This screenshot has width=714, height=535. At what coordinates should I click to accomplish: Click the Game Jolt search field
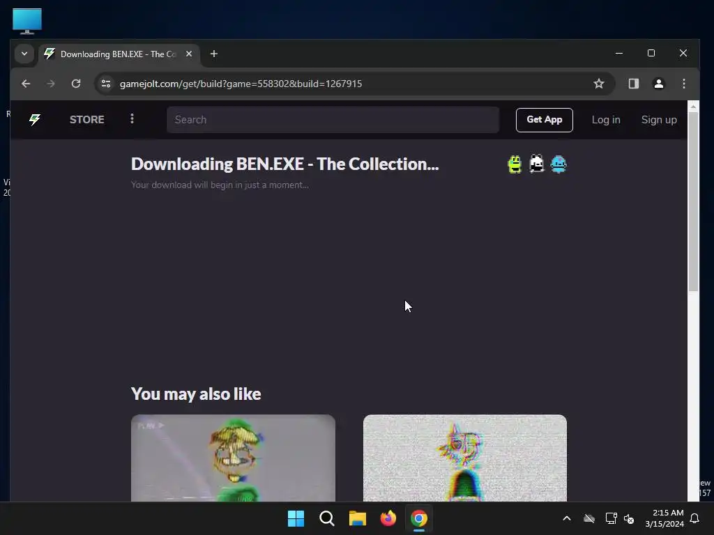(333, 120)
